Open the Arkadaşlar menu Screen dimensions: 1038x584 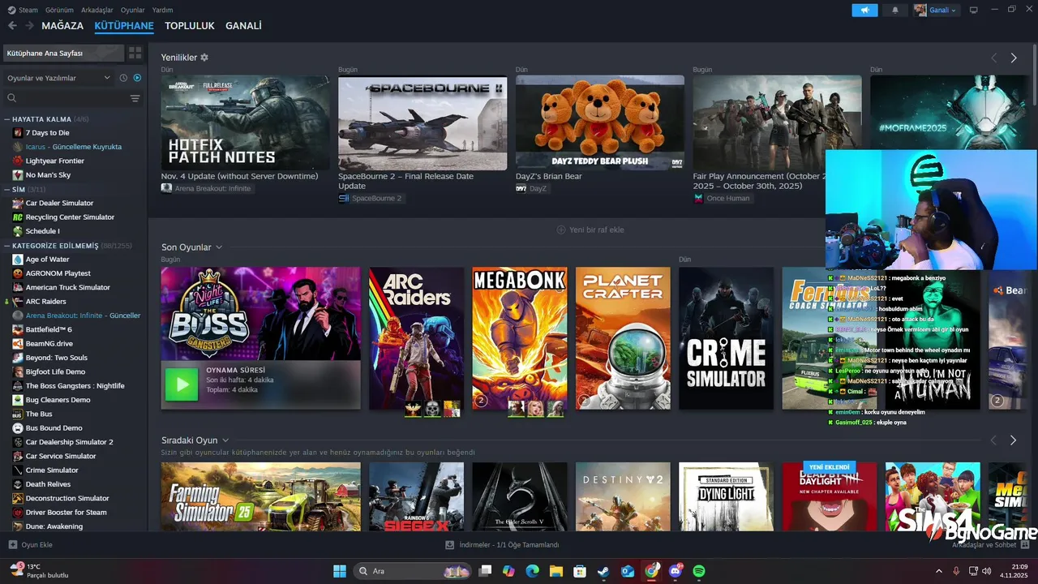click(x=97, y=11)
